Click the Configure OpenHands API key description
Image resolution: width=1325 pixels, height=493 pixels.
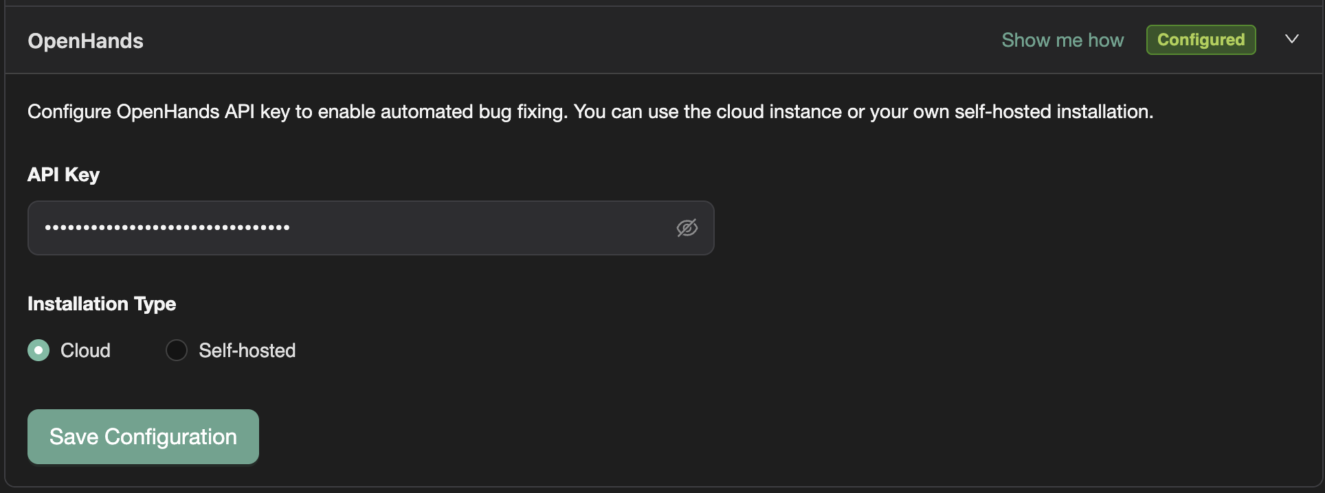(590, 111)
